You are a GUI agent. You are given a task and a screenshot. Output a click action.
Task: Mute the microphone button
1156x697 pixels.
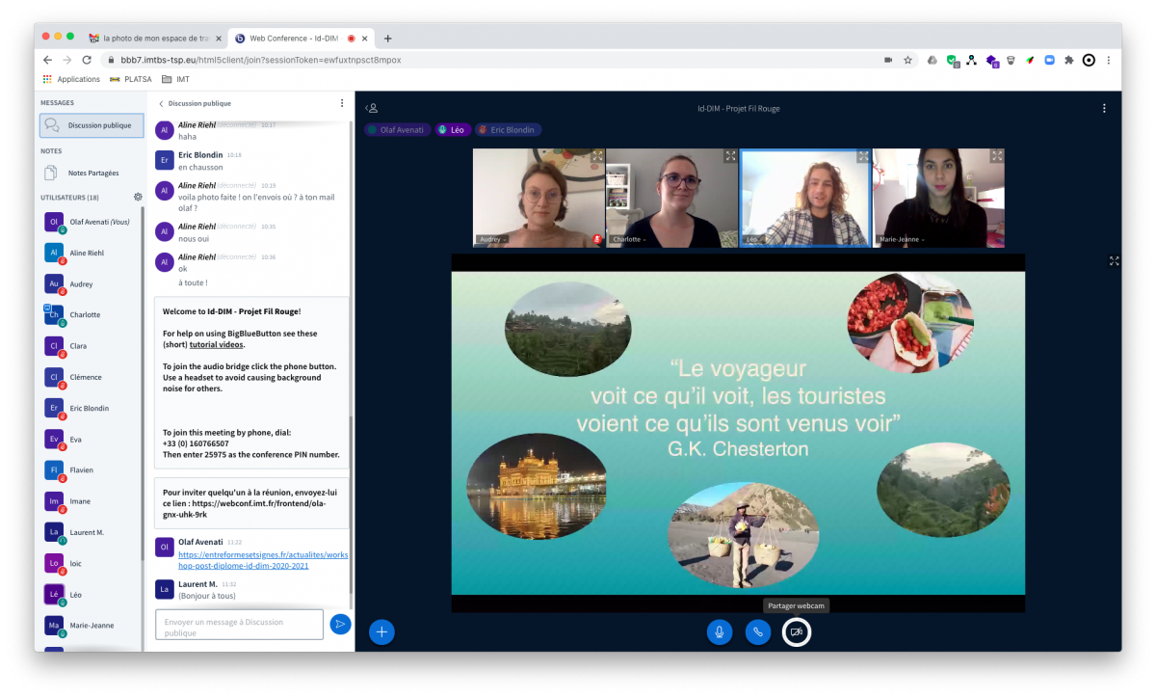[x=719, y=631]
